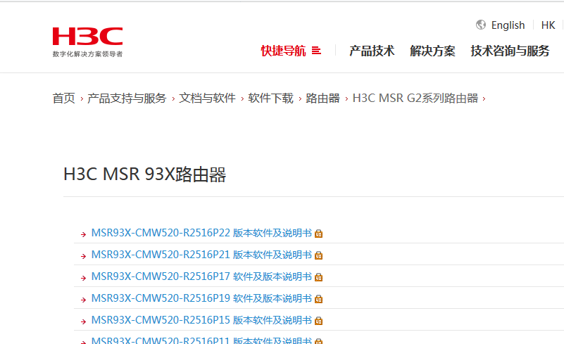Open the 技术咨询与服务 menu
Image resolution: width=564 pixels, height=344 pixels.
tap(510, 51)
